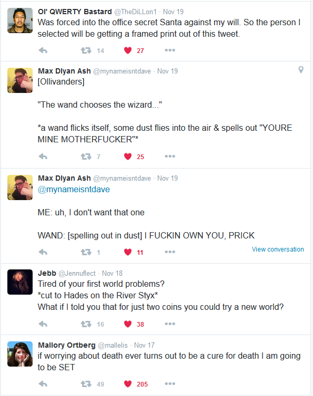Screen dimensions: 313x396
Task: Retweet Ol' QWERTY Bastard's secret Santa tweet
Action: tap(86, 50)
